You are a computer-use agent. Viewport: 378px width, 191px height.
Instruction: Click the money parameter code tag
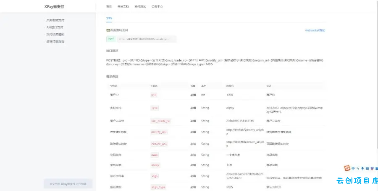click(x=155, y=165)
